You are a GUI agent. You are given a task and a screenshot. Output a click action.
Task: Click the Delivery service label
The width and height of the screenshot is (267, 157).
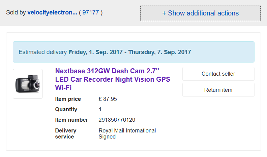pyautogui.click(x=66, y=133)
